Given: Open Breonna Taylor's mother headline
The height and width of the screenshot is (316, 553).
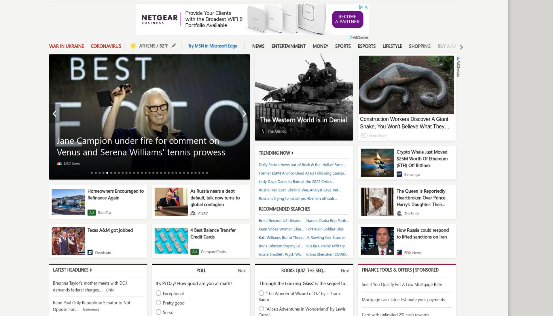Looking at the screenshot, I should pos(90,286).
